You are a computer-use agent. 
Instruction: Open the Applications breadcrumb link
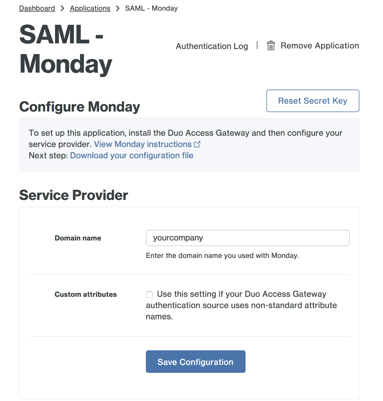[90, 8]
